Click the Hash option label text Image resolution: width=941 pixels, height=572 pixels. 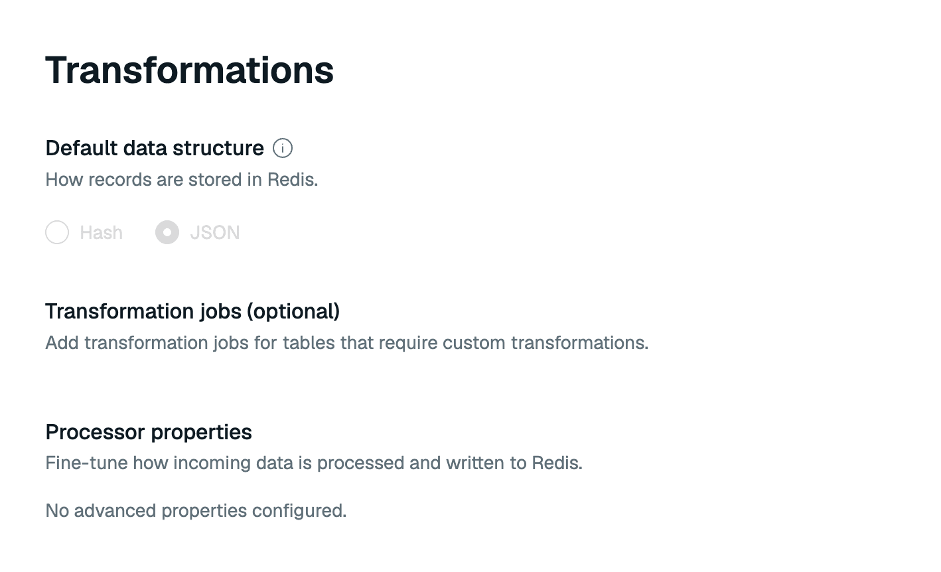coord(101,233)
